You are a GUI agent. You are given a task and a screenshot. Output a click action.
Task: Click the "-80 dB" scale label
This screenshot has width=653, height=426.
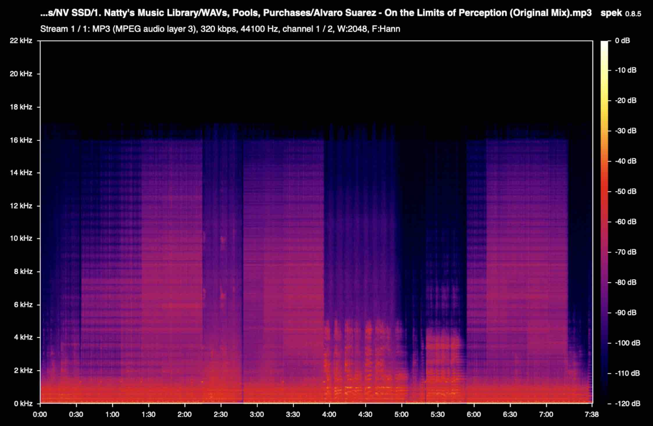click(626, 282)
